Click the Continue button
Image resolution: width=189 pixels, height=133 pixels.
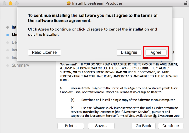[x=170, y=126]
